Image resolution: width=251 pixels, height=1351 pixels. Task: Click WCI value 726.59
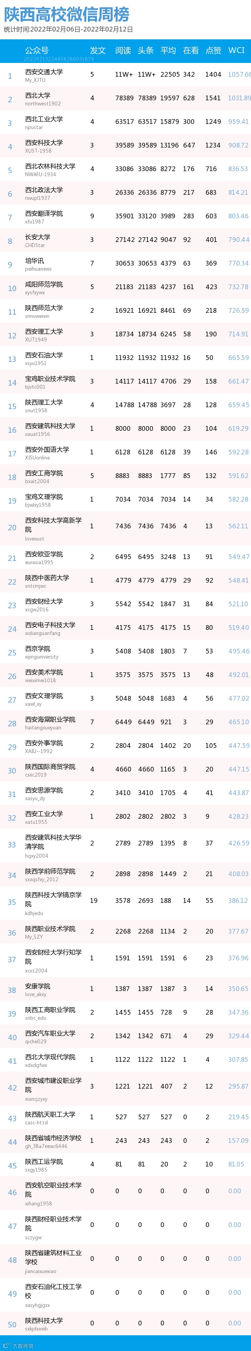pos(238,310)
